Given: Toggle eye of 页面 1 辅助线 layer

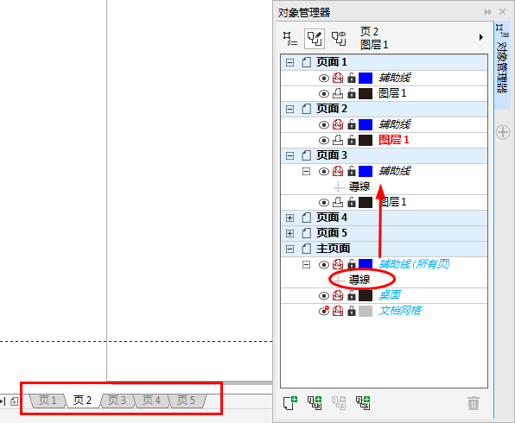Looking at the screenshot, I should (x=324, y=79).
